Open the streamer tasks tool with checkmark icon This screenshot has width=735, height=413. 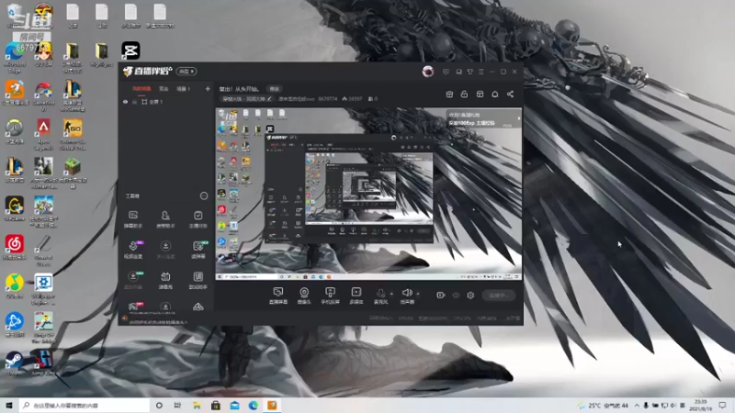click(198, 219)
